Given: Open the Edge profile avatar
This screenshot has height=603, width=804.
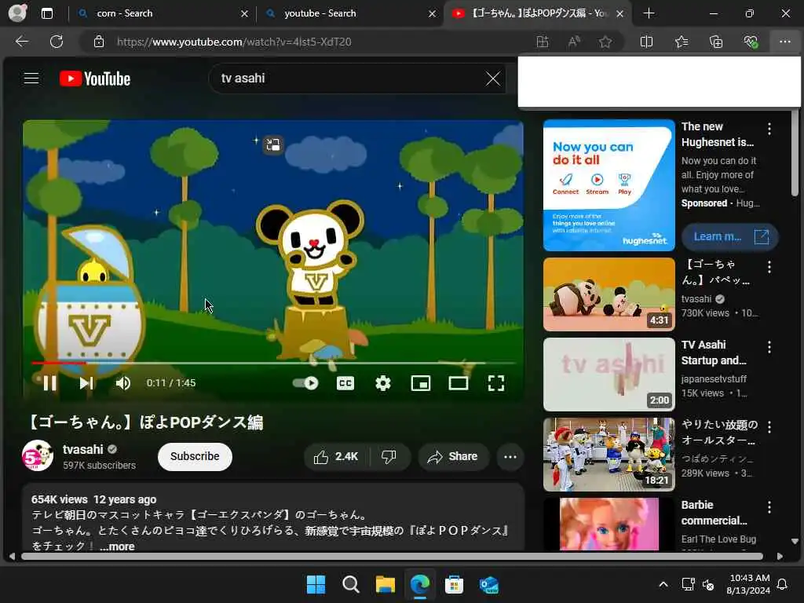Looking at the screenshot, I should [x=17, y=13].
